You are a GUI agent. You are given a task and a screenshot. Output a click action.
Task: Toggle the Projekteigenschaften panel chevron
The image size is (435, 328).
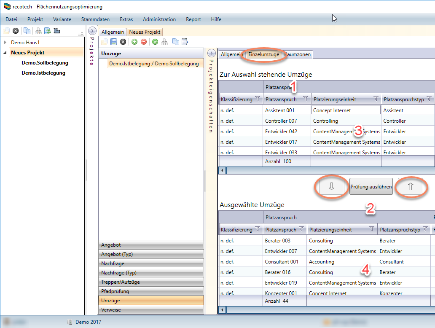tap(212, 53)
